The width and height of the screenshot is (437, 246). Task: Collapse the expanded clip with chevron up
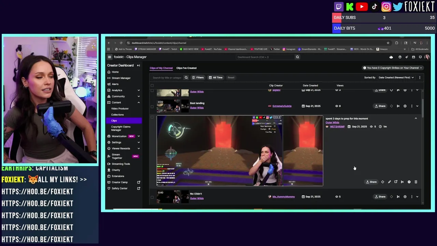[x=416, y=119]
